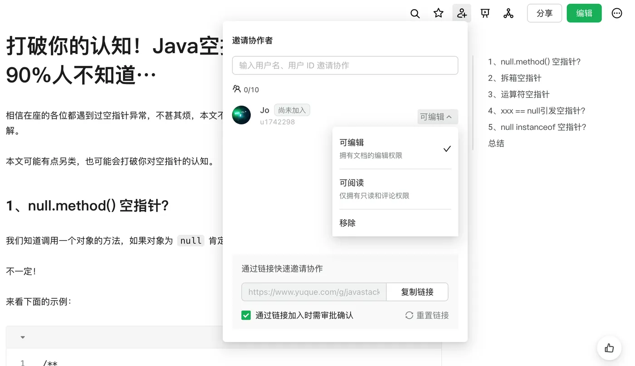Open the search magnifier icon
Screen dimensions: 635x366
tap(415, 14)
